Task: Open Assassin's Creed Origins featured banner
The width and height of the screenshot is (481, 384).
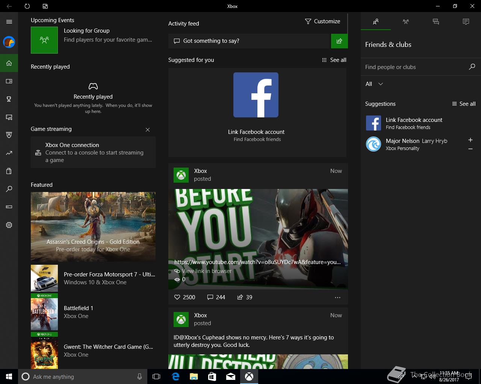Action: click(x=93, y=226)
